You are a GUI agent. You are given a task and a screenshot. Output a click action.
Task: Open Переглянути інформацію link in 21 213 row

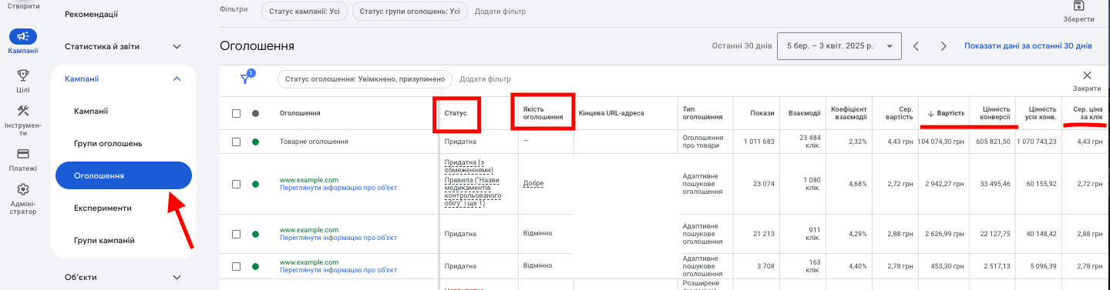coord(338,238)
